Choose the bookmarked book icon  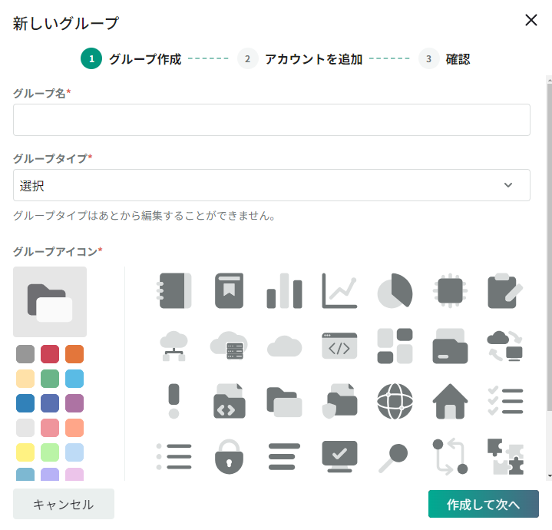tap(230, 290)
